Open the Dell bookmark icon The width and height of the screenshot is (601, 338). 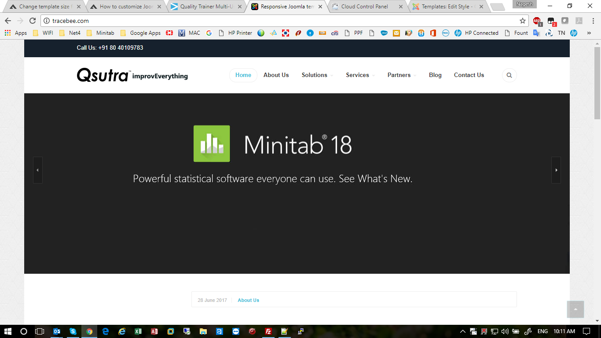click(446, 33)
